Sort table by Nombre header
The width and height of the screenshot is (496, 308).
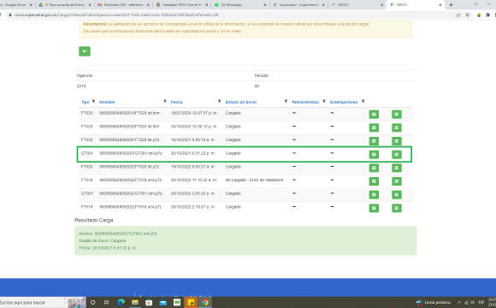pos(107,102)
